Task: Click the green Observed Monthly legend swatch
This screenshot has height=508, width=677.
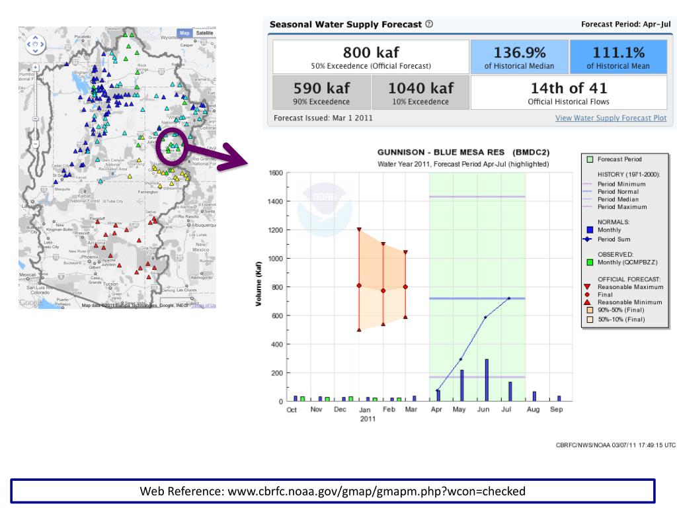Action: (588, 263)
